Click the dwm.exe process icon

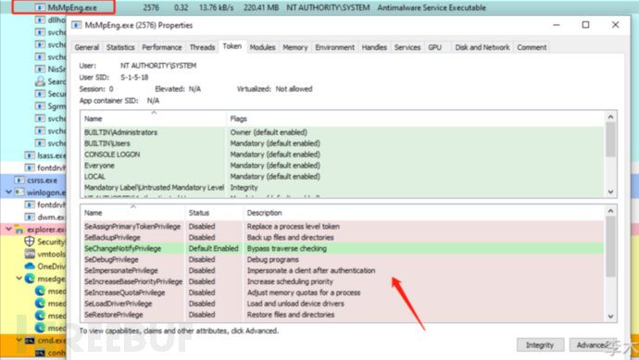pyautogui.click(x=30, y=217)
